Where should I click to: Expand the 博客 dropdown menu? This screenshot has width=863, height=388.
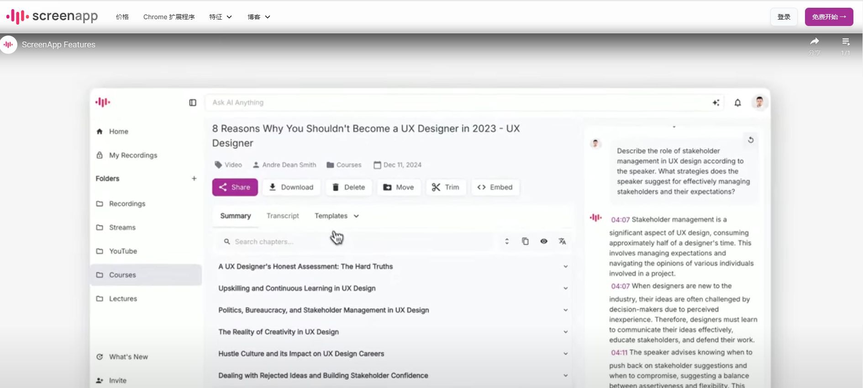click(x=259, y=17)
